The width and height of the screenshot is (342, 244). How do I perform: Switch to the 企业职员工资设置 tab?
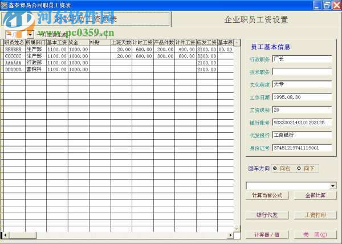click(x=256, y=19)
